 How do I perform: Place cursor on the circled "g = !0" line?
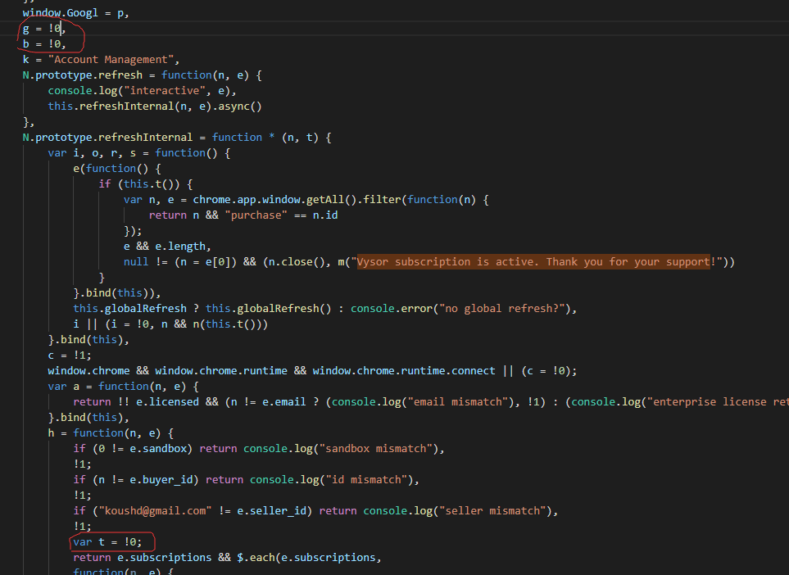click(43, 29)
